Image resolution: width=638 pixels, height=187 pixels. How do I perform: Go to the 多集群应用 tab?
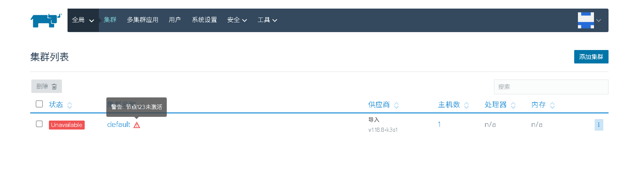tap(143, 20)
